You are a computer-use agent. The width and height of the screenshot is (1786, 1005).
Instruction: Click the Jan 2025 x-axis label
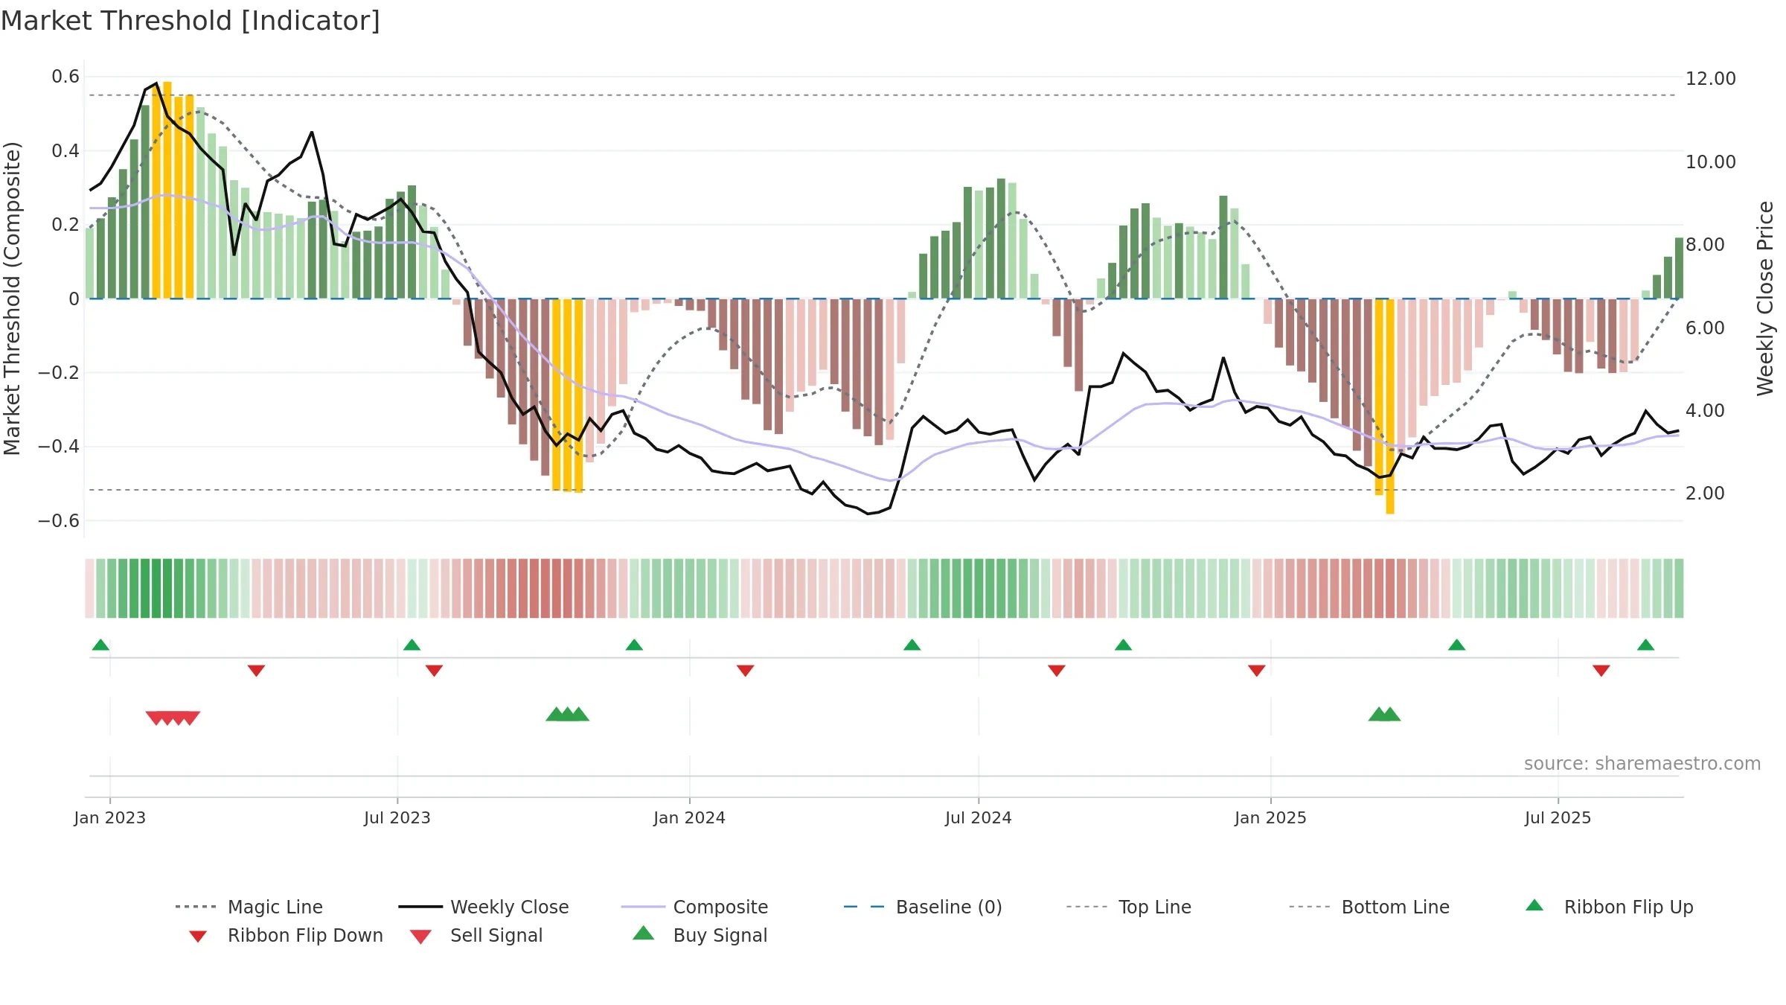1270,818
